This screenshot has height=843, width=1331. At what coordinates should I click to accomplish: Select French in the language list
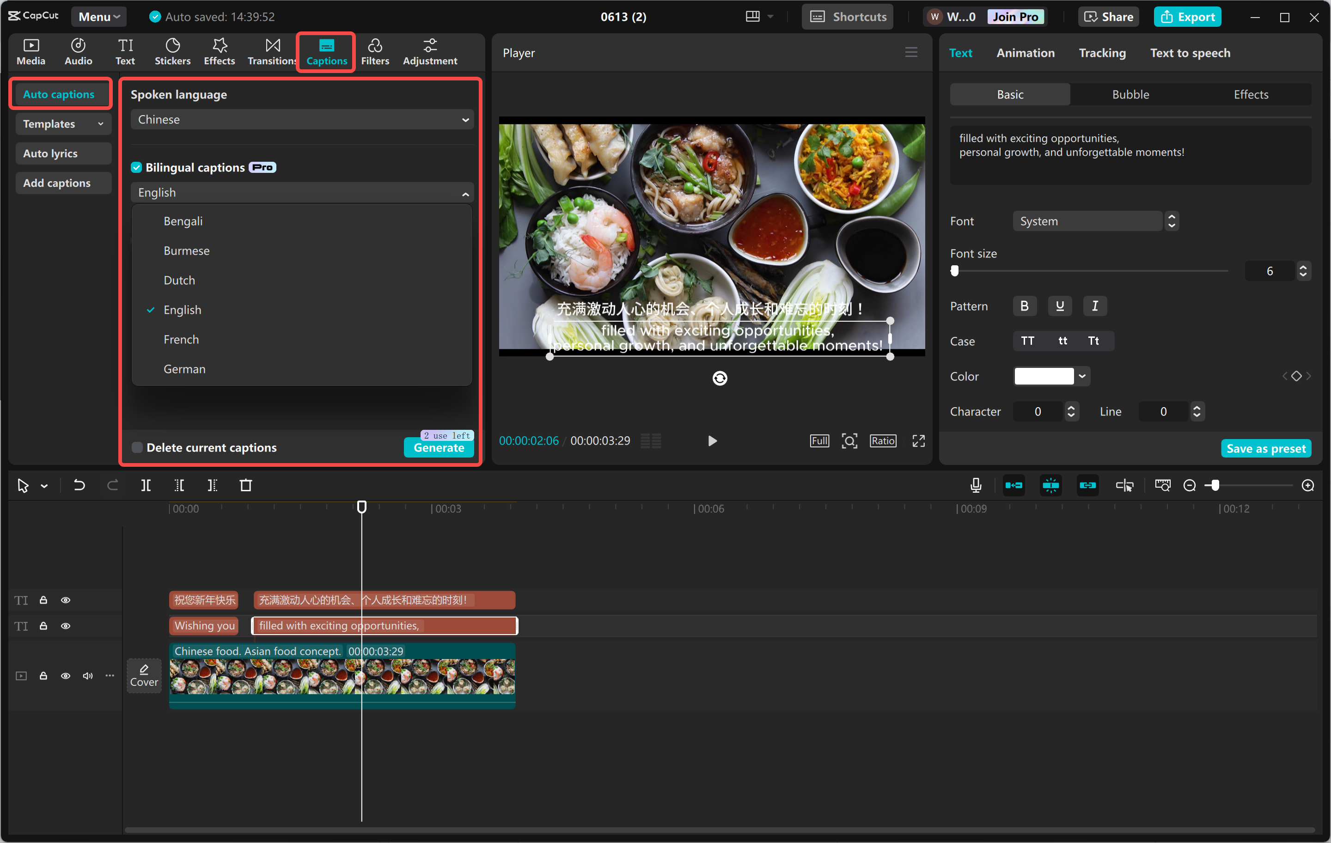181,339
